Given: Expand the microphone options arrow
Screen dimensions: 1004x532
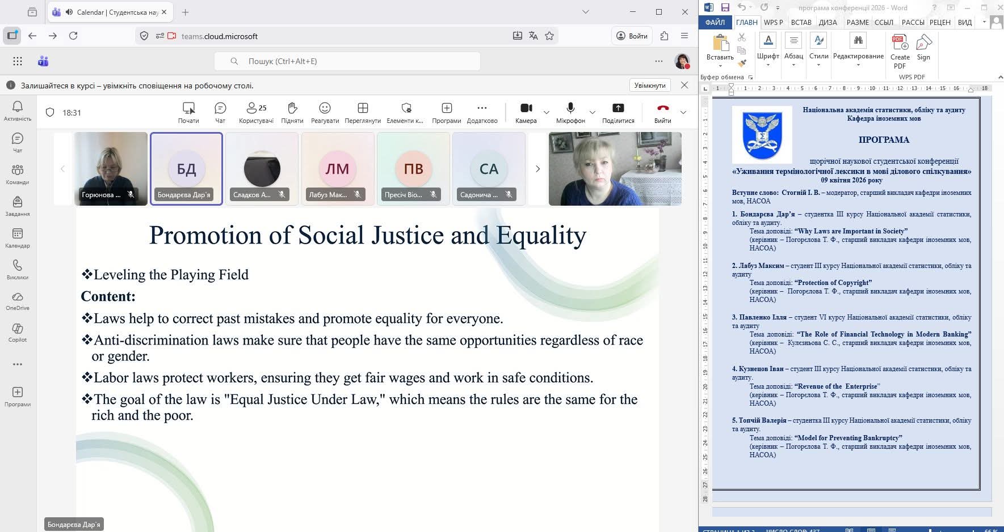Looking at the screenshot, I should 593,112.
